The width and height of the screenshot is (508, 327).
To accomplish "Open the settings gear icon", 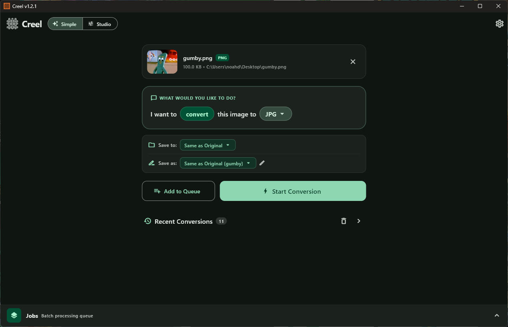I will (x=499, y=24).
